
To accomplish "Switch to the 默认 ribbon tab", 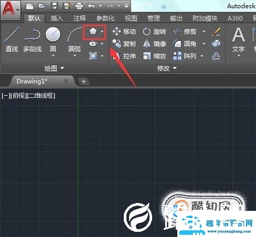I will (x=34, y=18).
